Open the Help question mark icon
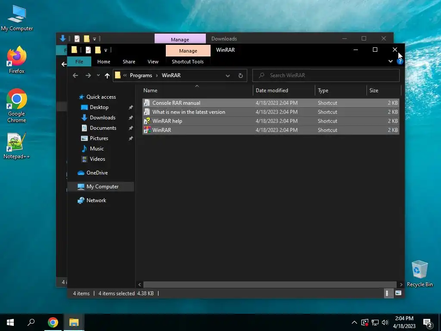The height and width of the screenshot is (331, 441). point(400,61)
